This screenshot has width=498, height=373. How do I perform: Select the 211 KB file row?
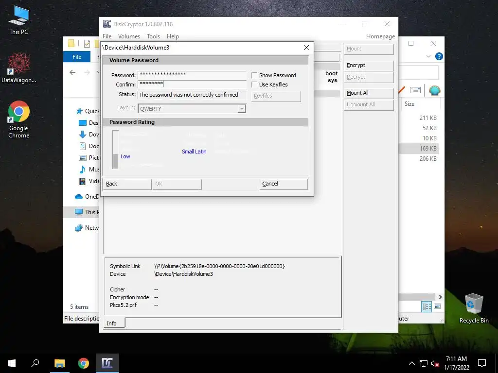click(419, 118)
